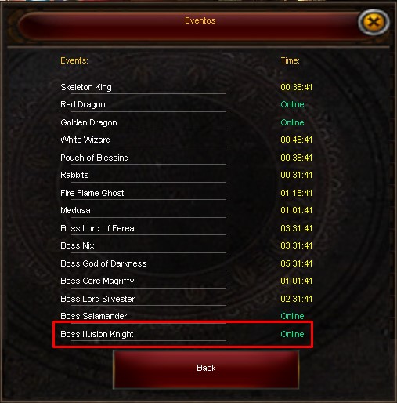397x403 pixels.
Task: Close the Eventos window with X icon
Action: tap(374, 22)
